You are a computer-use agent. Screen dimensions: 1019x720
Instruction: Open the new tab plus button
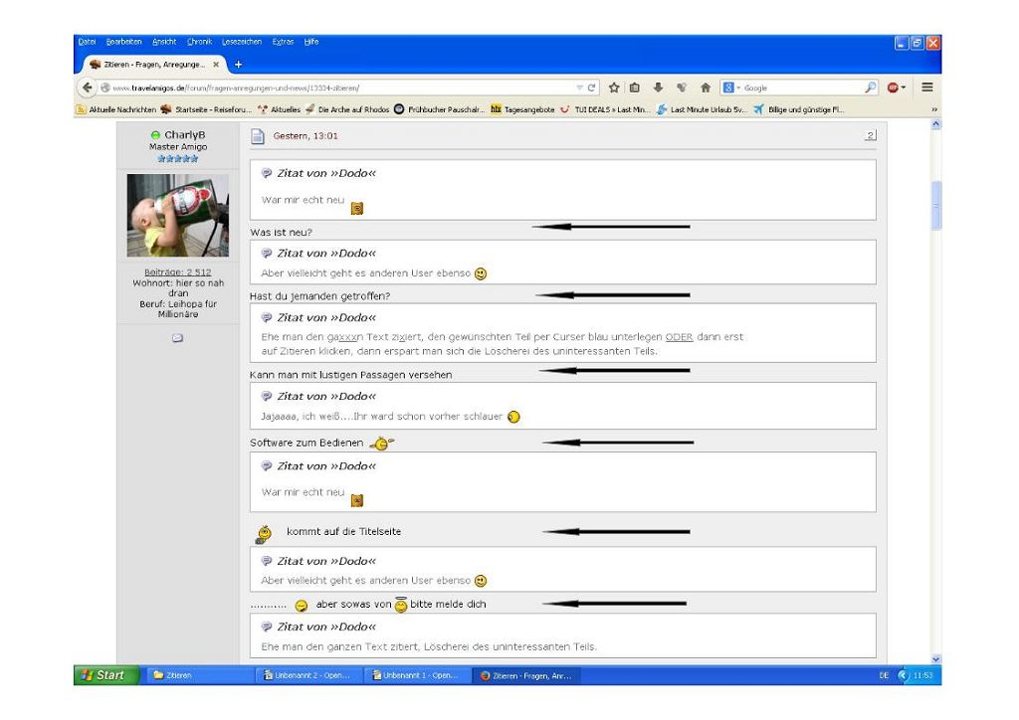(239, 65)
